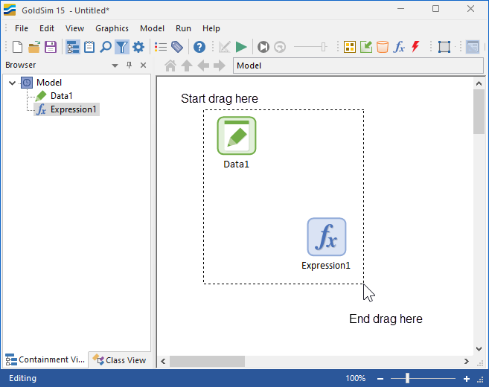
Task: Zoom in with plus button
Action: (467, 379)
